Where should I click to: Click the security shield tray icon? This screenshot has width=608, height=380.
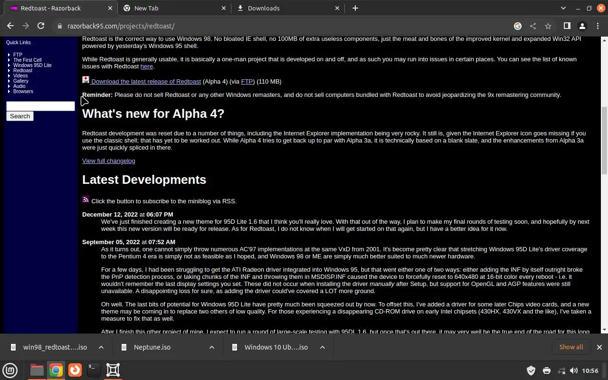pyautogui.click(x=531, y=370)
